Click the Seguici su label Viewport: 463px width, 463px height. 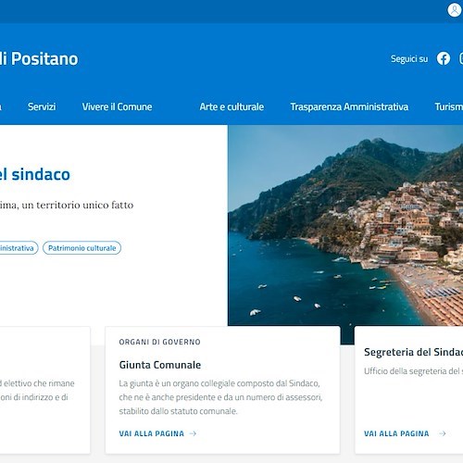coord(409,58)
